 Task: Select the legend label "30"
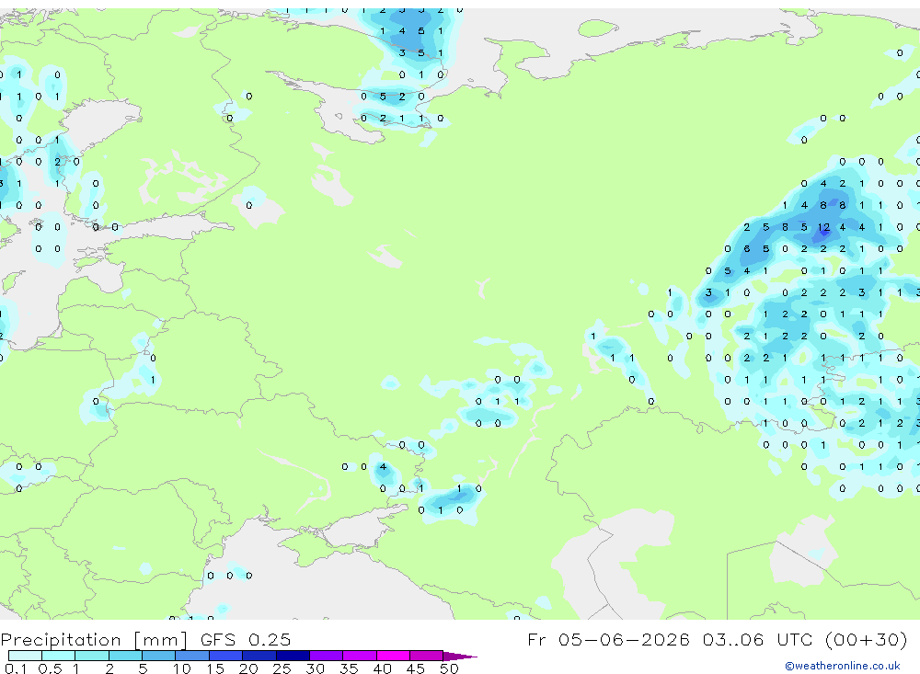315,668
